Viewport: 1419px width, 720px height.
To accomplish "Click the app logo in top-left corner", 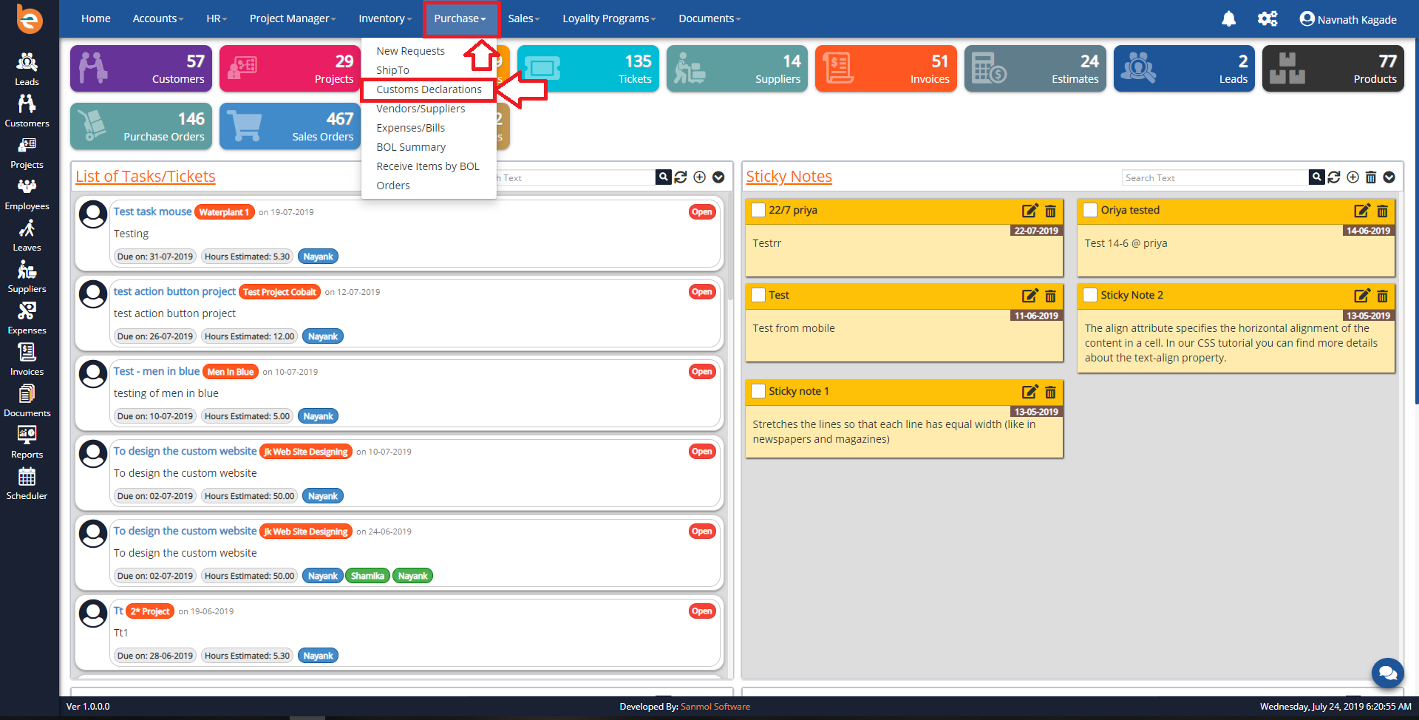I will tap(30, 19).
